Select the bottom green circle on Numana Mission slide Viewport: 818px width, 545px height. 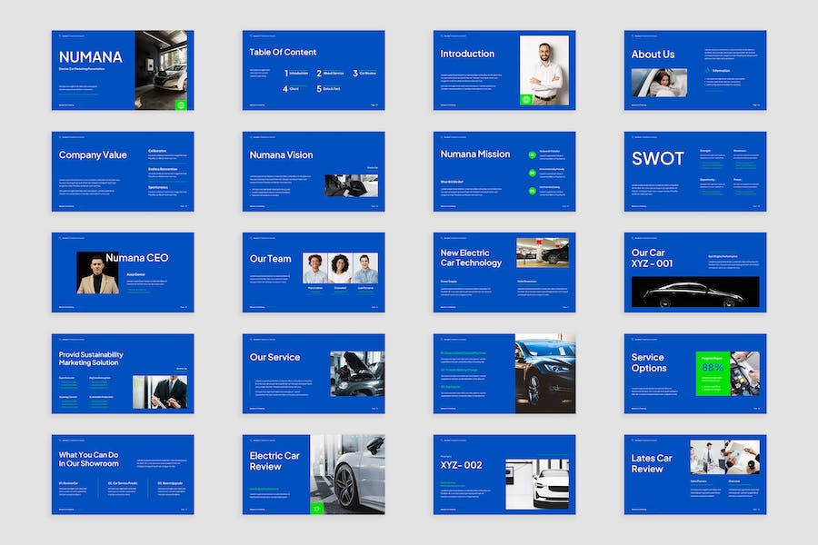(533, 190)
